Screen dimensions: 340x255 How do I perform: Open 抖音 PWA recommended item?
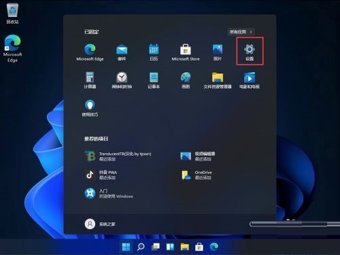101,175
